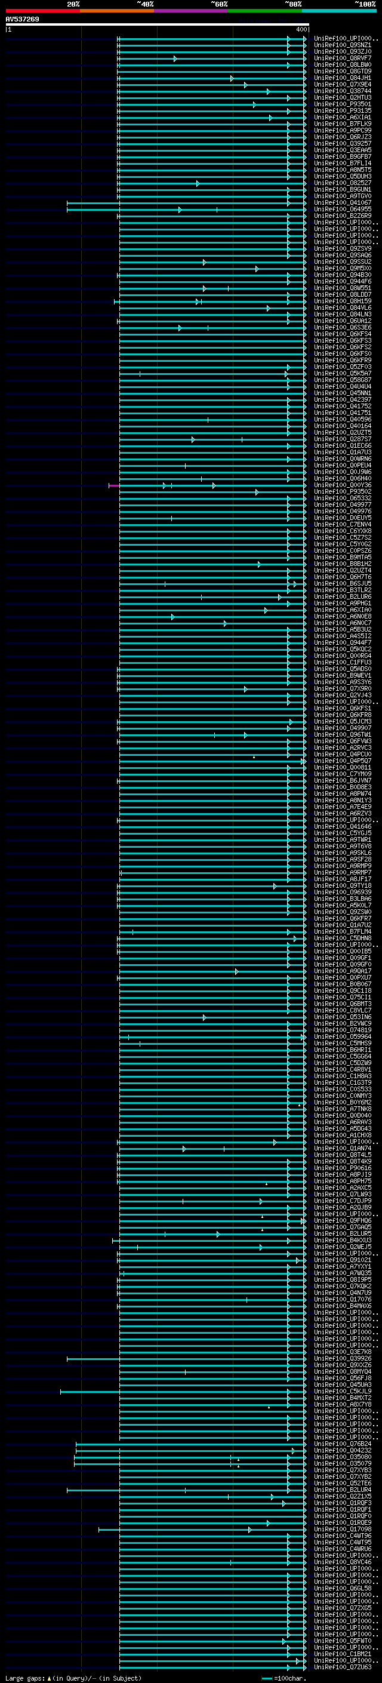Choose the UniRef100_Q6RJZ3 label
The image size is (382, 1683).
[342, 137]
